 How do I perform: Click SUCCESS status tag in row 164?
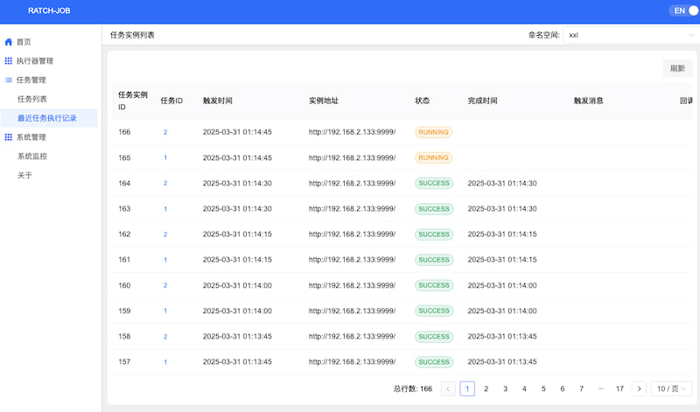pos(434,183)
